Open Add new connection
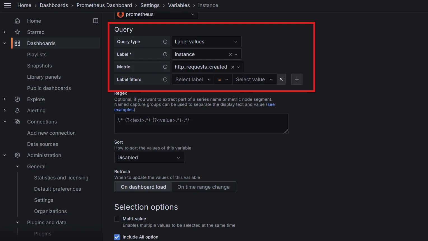Screen dimensions: 428x241 51,133
